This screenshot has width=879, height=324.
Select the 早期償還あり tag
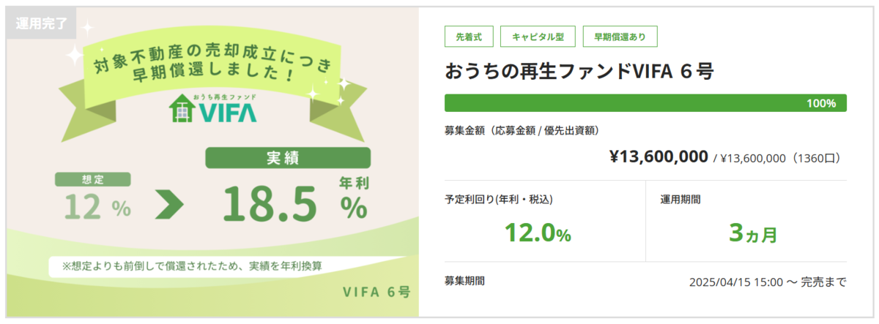tap(620, 37)
